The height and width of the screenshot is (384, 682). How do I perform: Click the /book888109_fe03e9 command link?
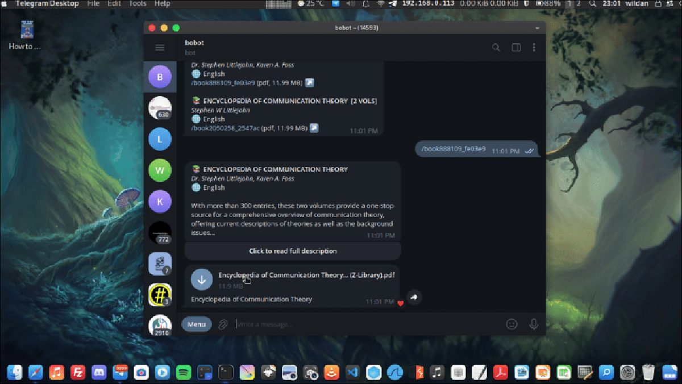tap(223, 83)
